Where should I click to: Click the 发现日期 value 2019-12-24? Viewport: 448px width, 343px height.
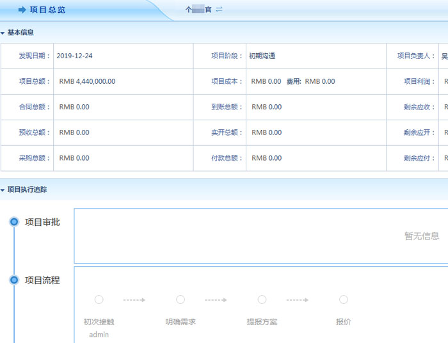[x=74, y=56]
